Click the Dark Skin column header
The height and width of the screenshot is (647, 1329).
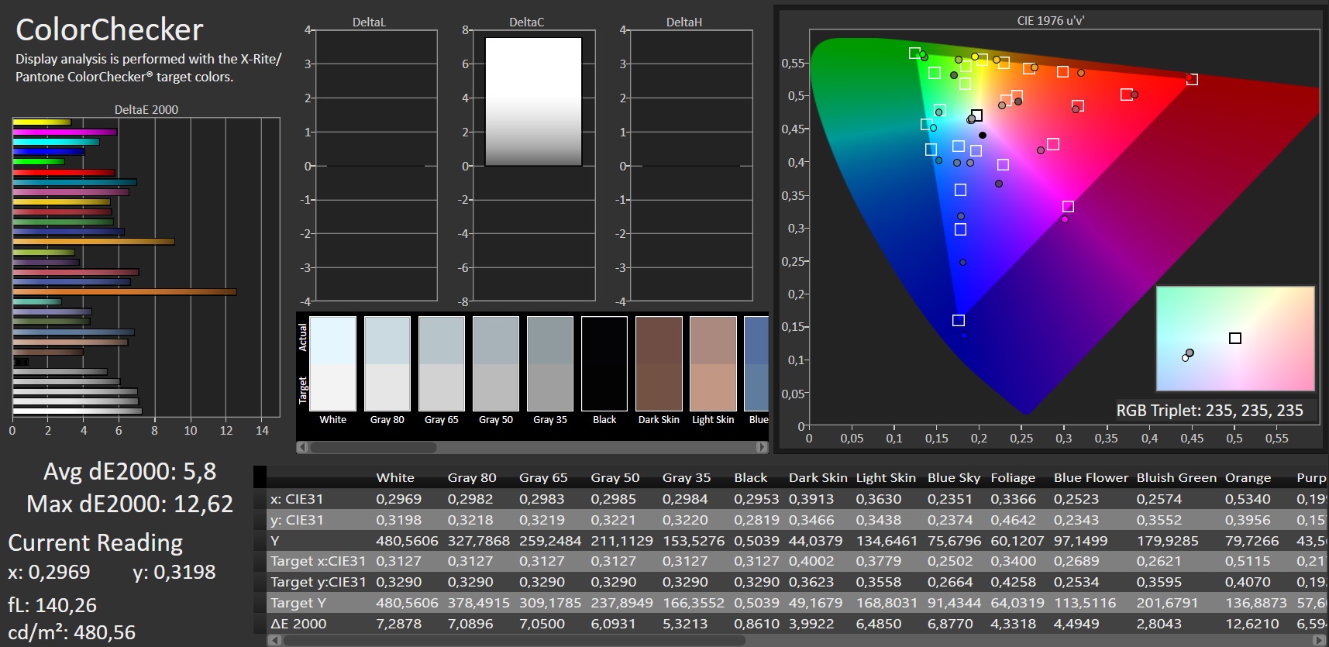tap(818, 478)
